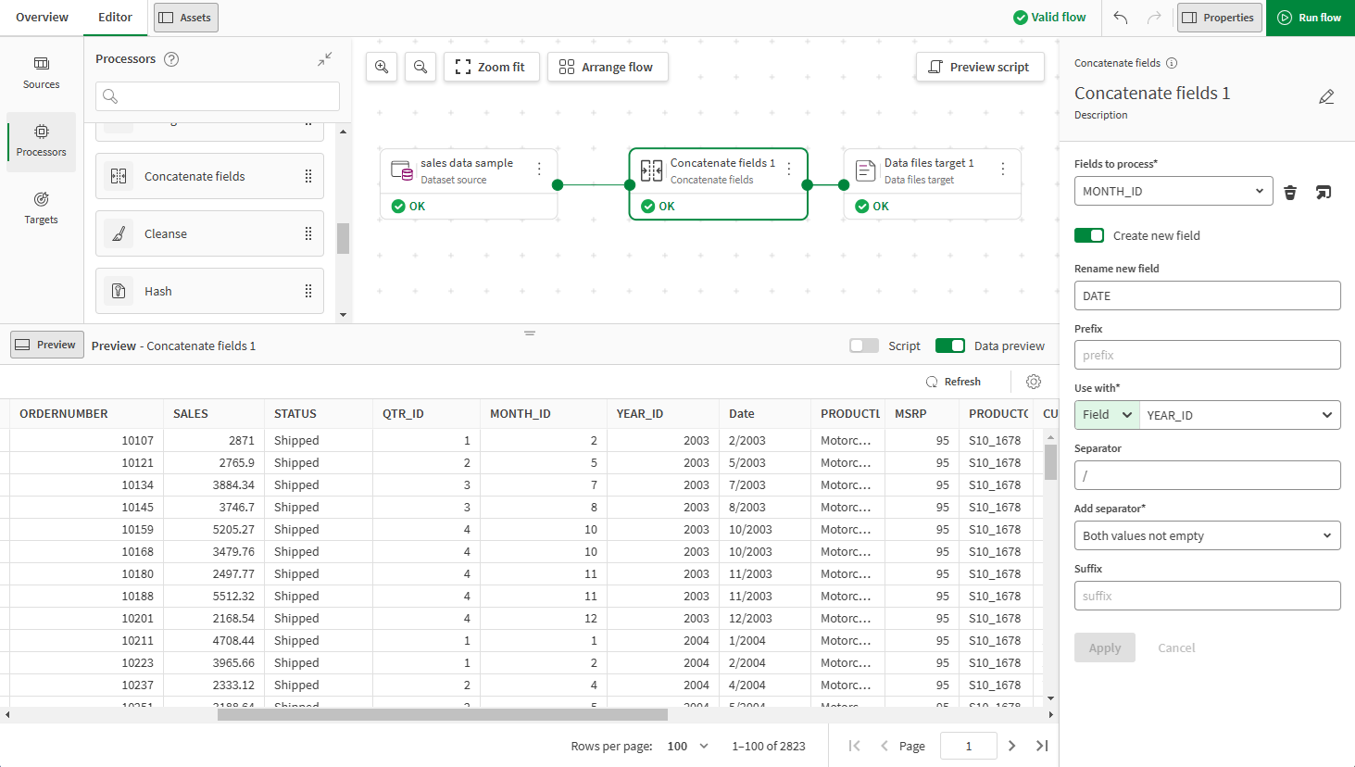Image resolution: width=1355 pixels, height=767 pixels.
Task: Undo the last flow change
Action: (1120, 17)
